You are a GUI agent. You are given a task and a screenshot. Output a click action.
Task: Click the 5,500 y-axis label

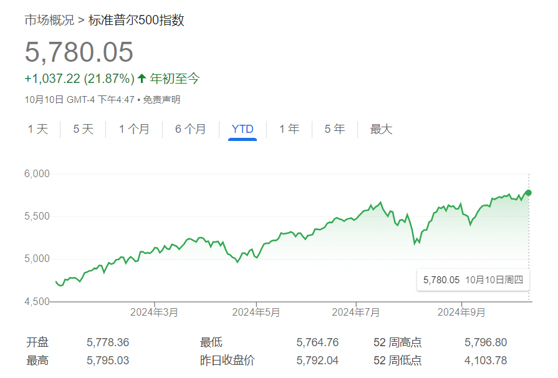37,216
